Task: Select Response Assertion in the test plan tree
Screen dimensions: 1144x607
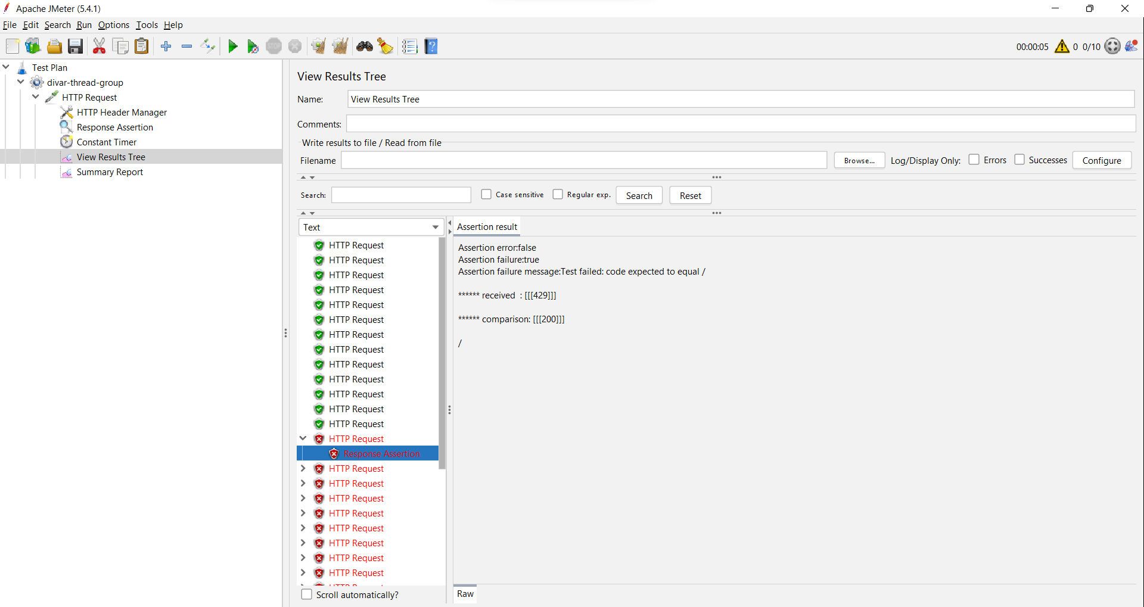Action: (x=114, y=127)
